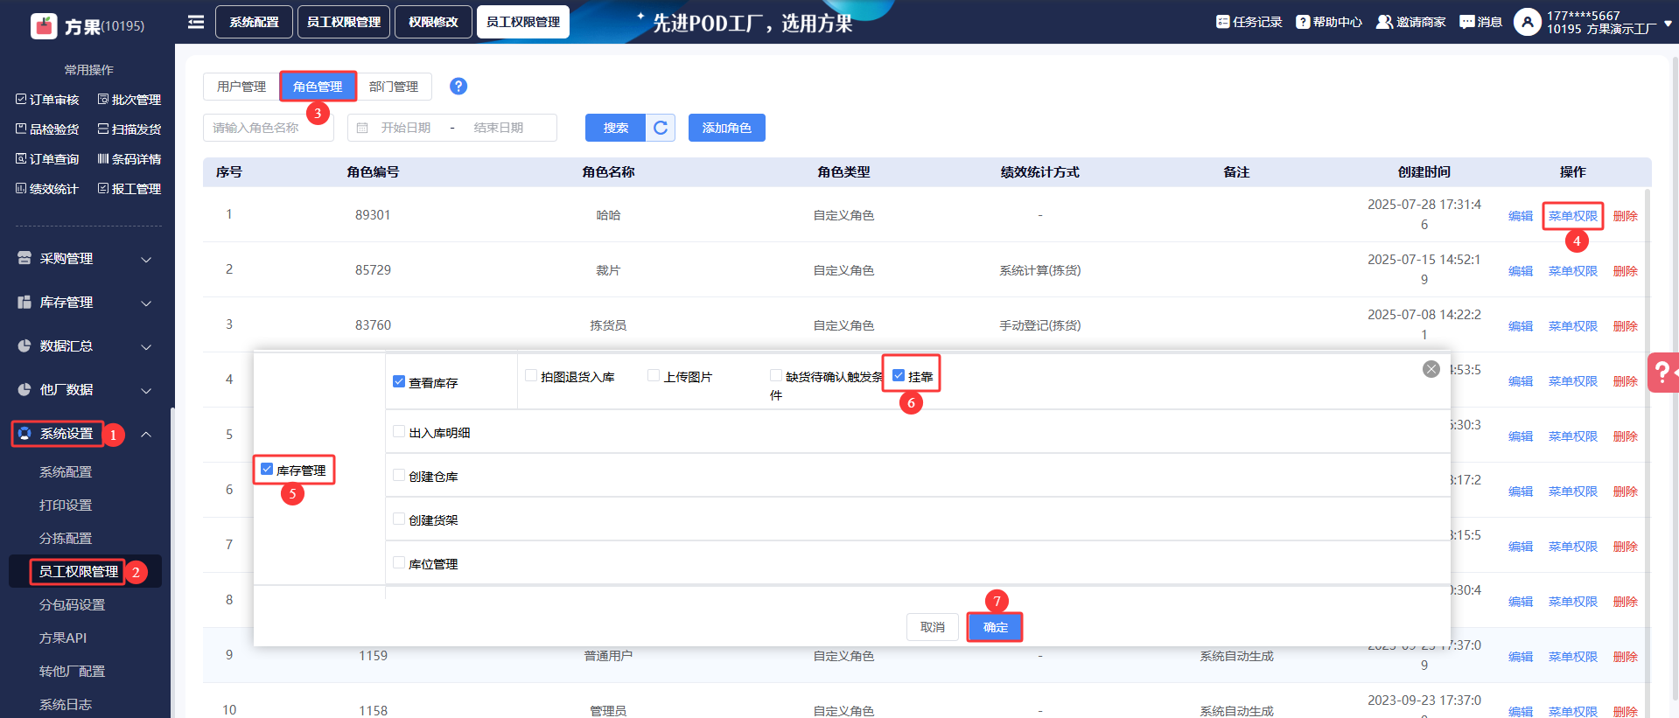Click the 确定 button in dialog
The height and width of the screenshot is (718, 1679).
coord(995,627)
